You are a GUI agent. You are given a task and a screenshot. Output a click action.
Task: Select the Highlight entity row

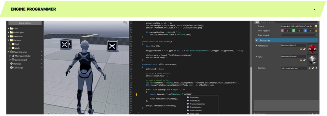click(x=25, y=64)
